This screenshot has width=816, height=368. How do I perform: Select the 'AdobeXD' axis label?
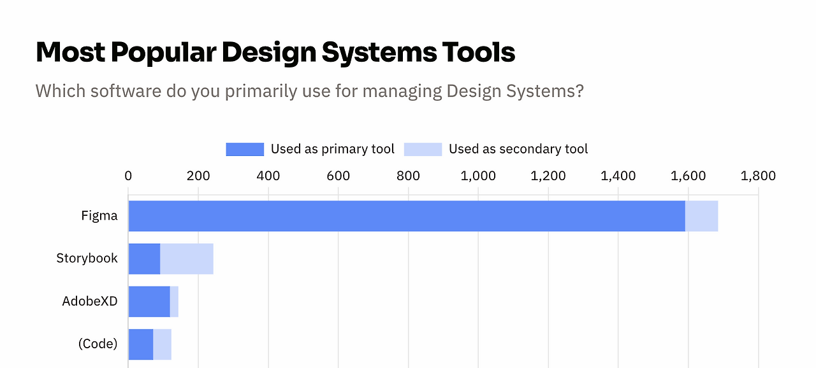[x=90, y=301]
